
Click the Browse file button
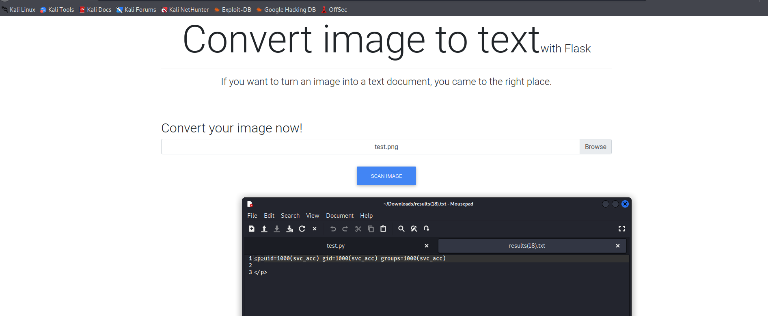click(x=595, y=147)
